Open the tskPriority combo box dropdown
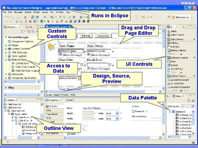198x148 pixels. click(x=79, y=78)
